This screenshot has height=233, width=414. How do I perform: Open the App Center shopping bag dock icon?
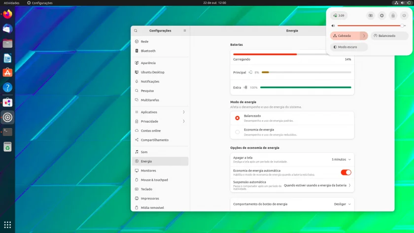click(7, 102)
